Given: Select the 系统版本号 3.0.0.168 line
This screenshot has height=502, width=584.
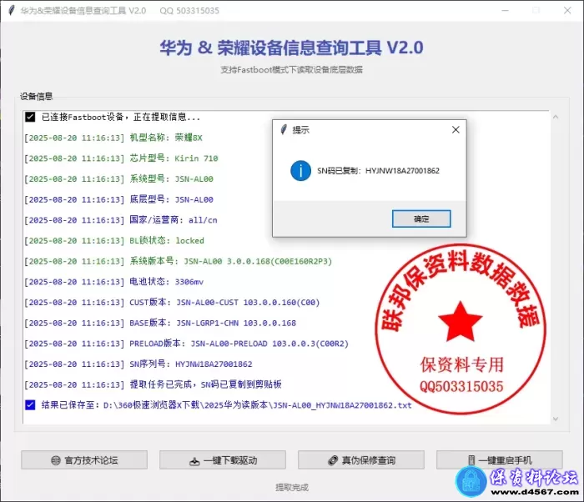Looking at the screenshot, I should 178,261.
